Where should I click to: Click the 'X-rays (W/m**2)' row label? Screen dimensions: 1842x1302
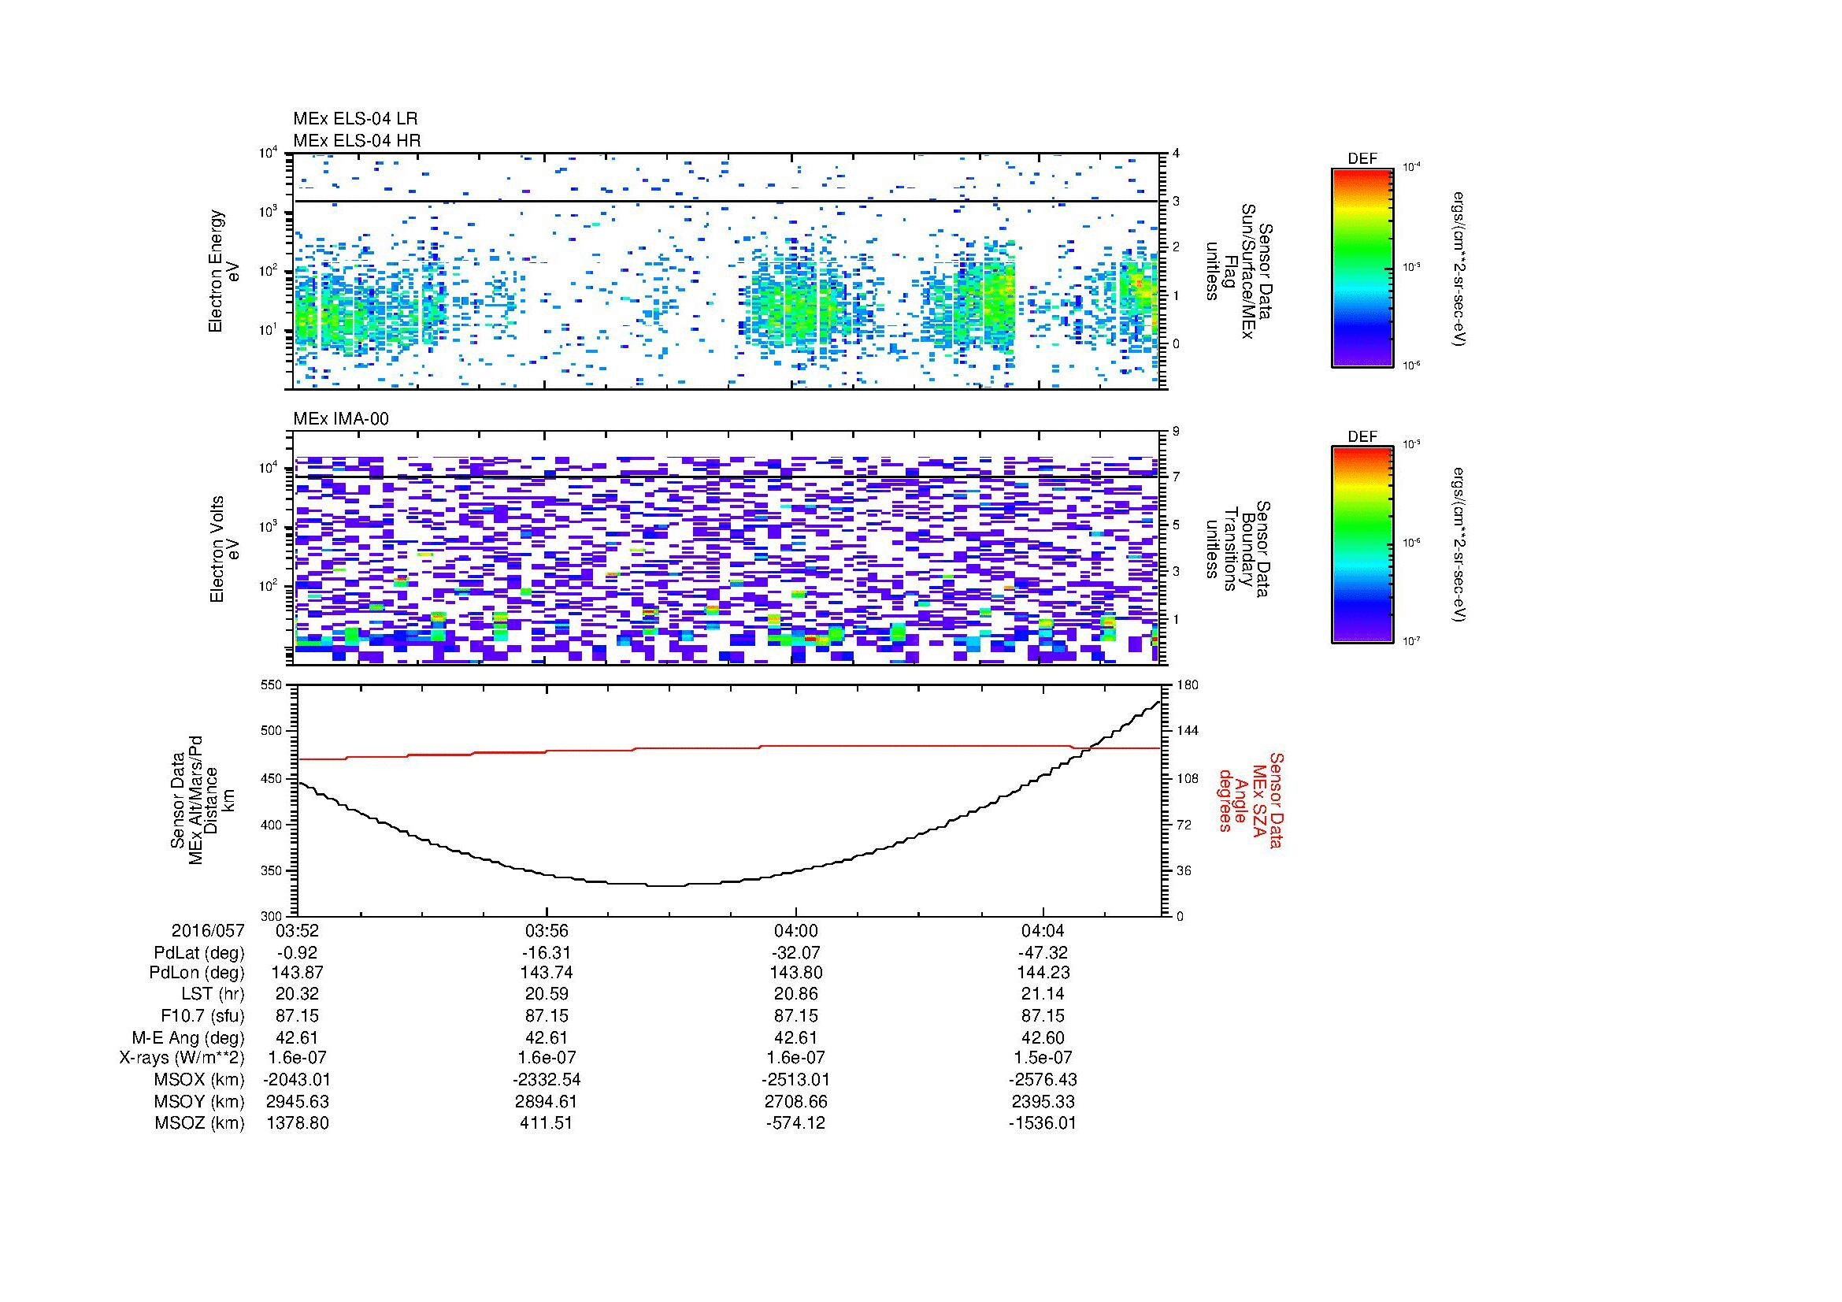click(182, 1058)
